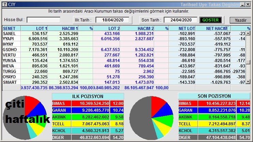Image resolution: width=253 pixels, height=142 pixels.
Task: Sort by the LOT 1 column header
Action: tap(34, 28)
